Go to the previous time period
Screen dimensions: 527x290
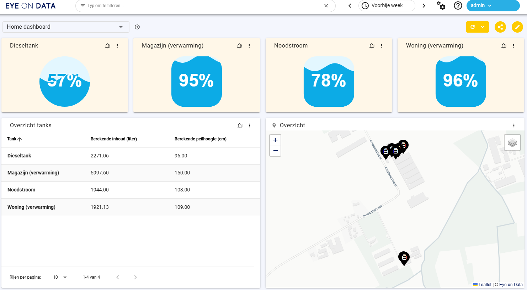point(350,6)
